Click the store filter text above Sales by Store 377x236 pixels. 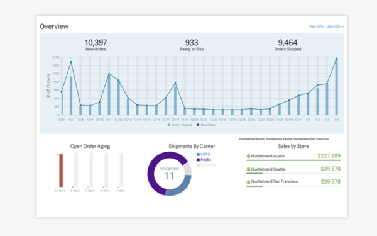[x=284, y=139]
